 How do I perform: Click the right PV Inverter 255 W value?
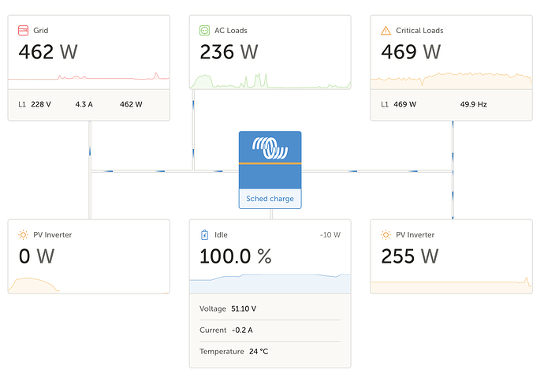coord(410,256)
